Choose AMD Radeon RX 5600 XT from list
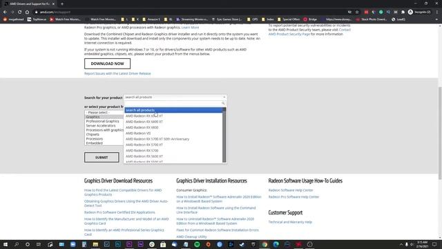Screen dimensions: 442x249 (144, 156)
